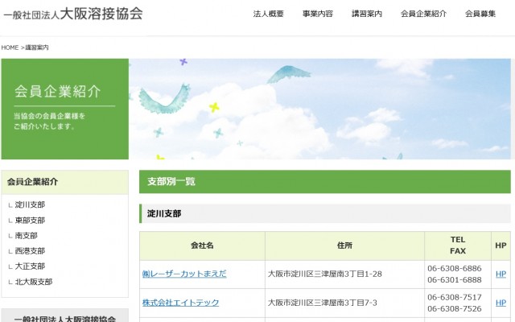Click 講習案内 in the breadcrumb
This screenshot has height=322, width=515.
point(37,47)
